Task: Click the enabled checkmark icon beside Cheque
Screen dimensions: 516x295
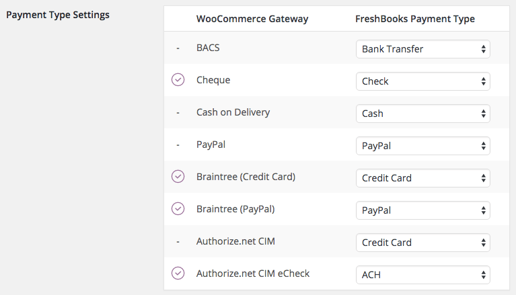Action: (178, 79)
